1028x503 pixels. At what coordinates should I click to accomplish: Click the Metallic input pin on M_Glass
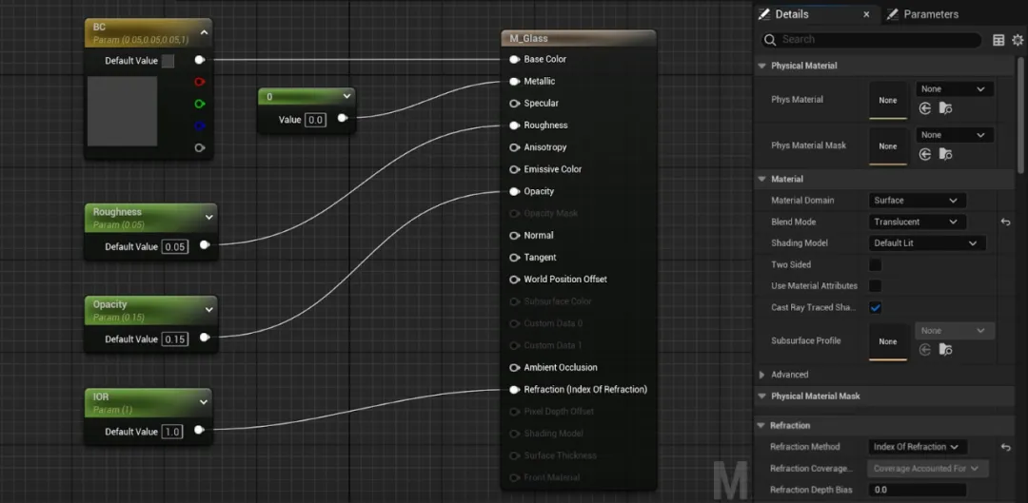[x=515, y=81]
